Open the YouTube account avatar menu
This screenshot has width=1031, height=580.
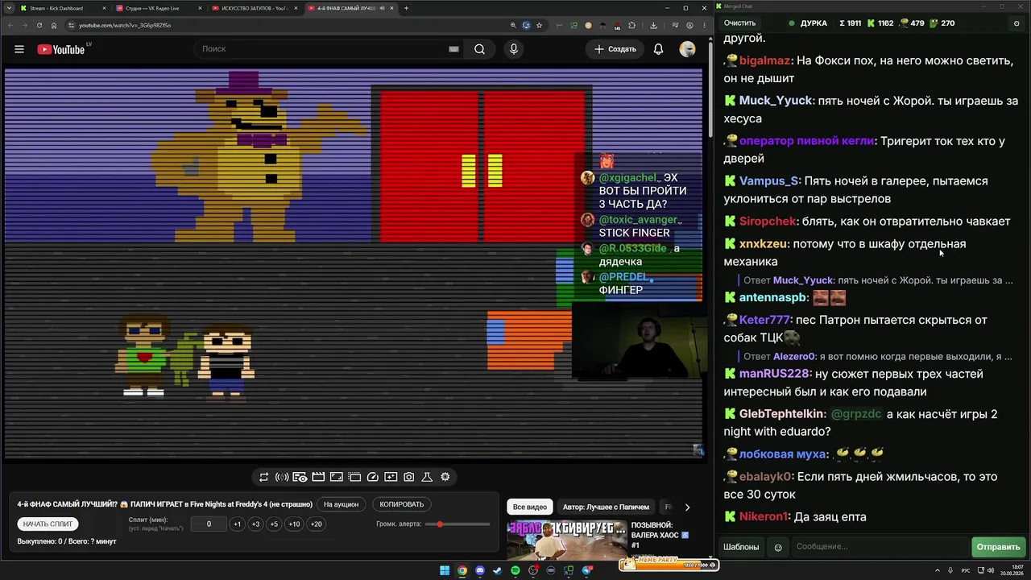point(687,49)
